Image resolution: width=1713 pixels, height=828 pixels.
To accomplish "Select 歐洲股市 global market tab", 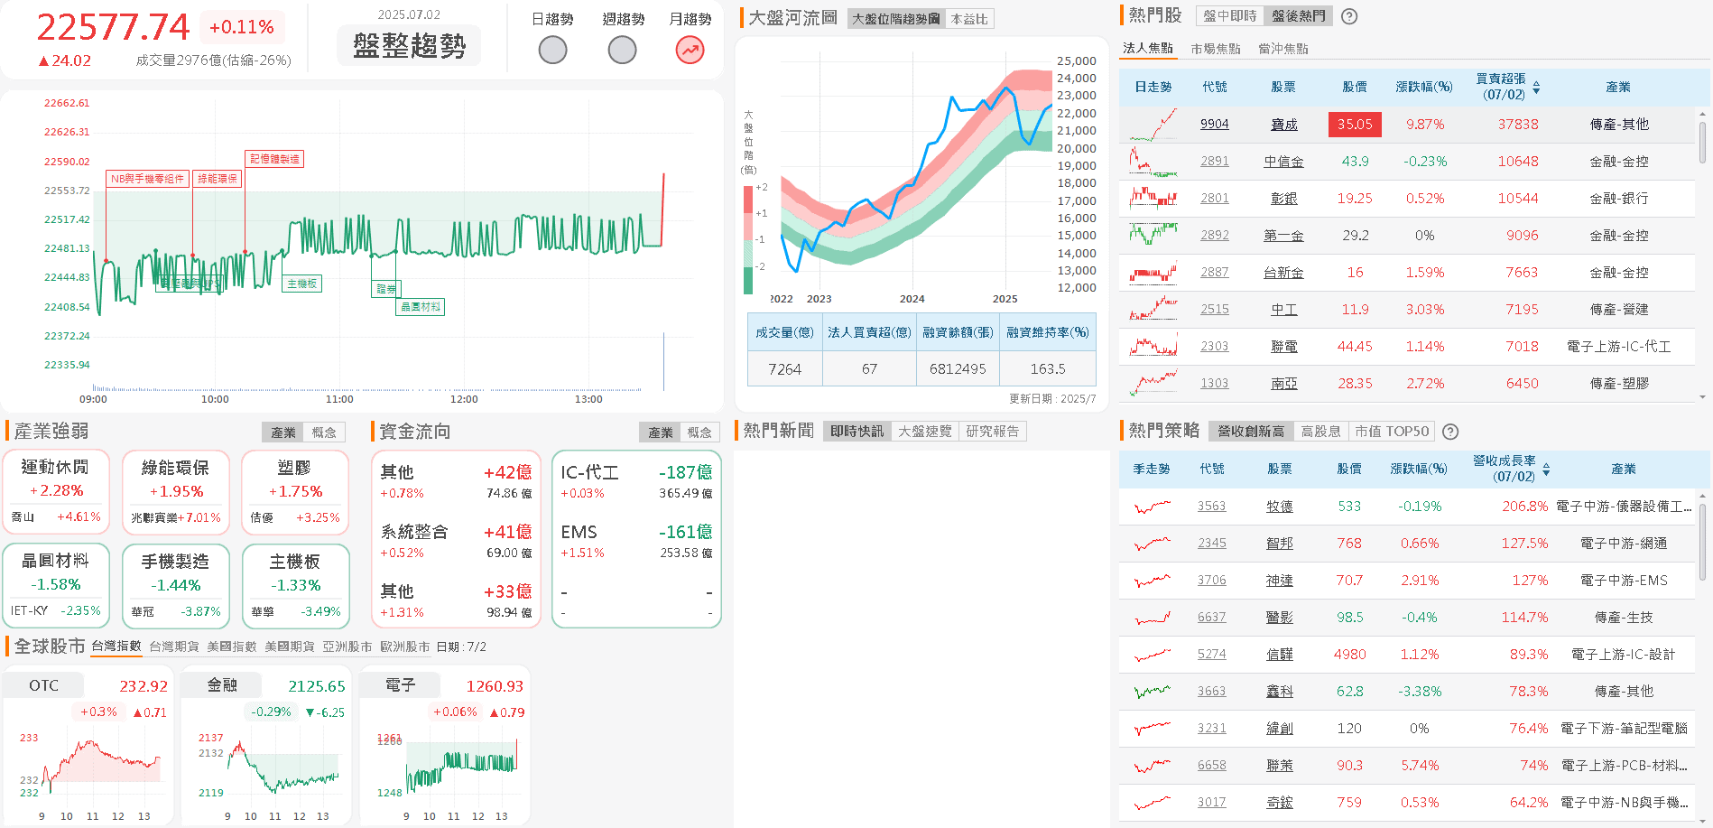I will 405,647.
